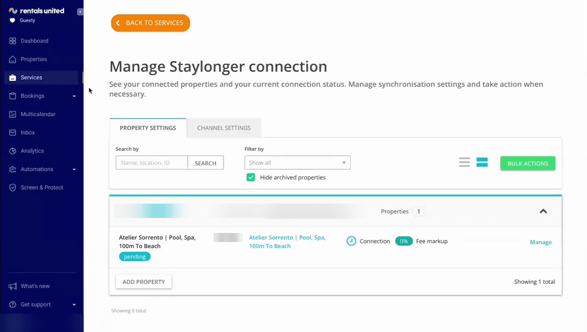The image size is (587, 332).
Task: Click the Showing 1 total text
Action: tap(534, 281)
